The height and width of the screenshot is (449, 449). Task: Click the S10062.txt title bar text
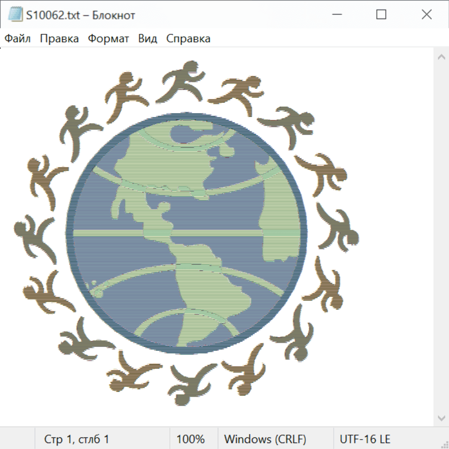[x=80, y=15]
